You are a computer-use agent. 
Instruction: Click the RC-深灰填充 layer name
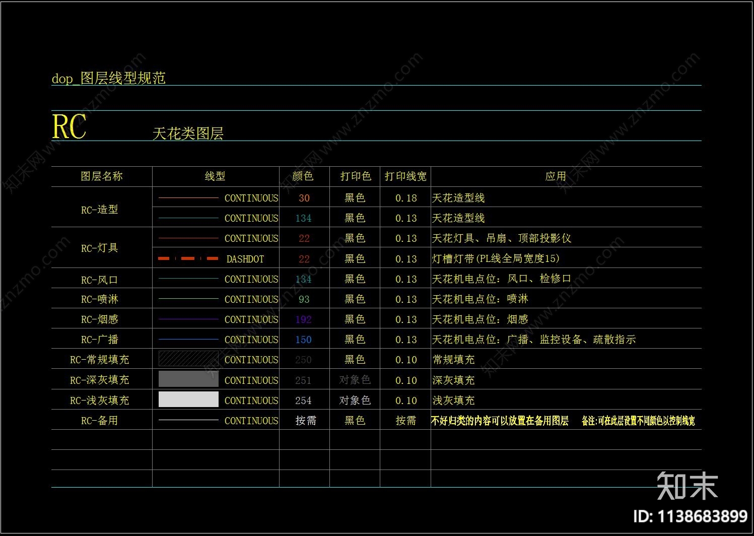click(x=100, y=380)
